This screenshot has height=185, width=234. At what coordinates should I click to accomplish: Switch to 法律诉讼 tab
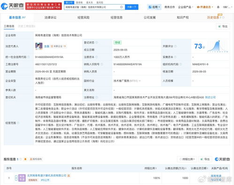coord(50,17)
